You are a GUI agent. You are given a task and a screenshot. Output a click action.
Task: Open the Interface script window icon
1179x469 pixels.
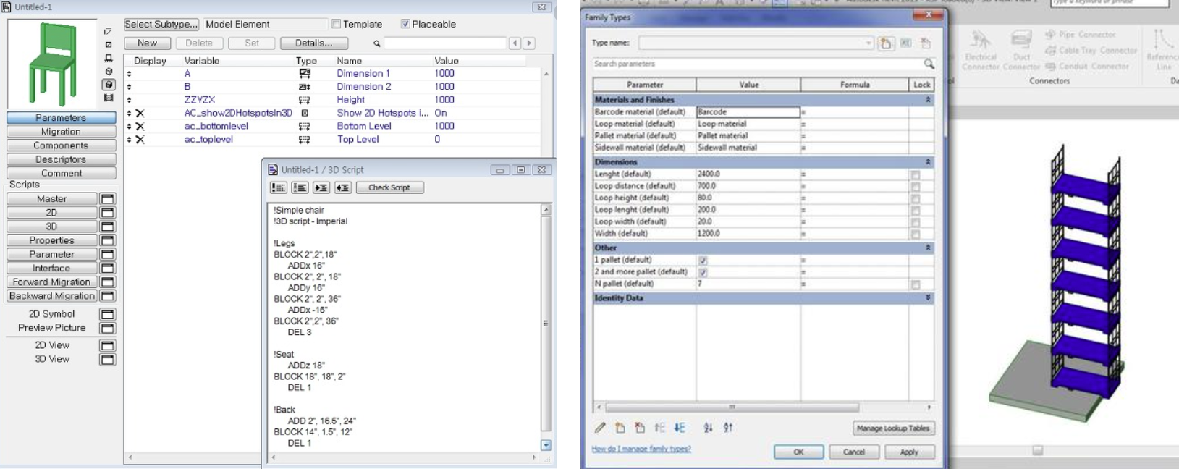tap(107, 269)
